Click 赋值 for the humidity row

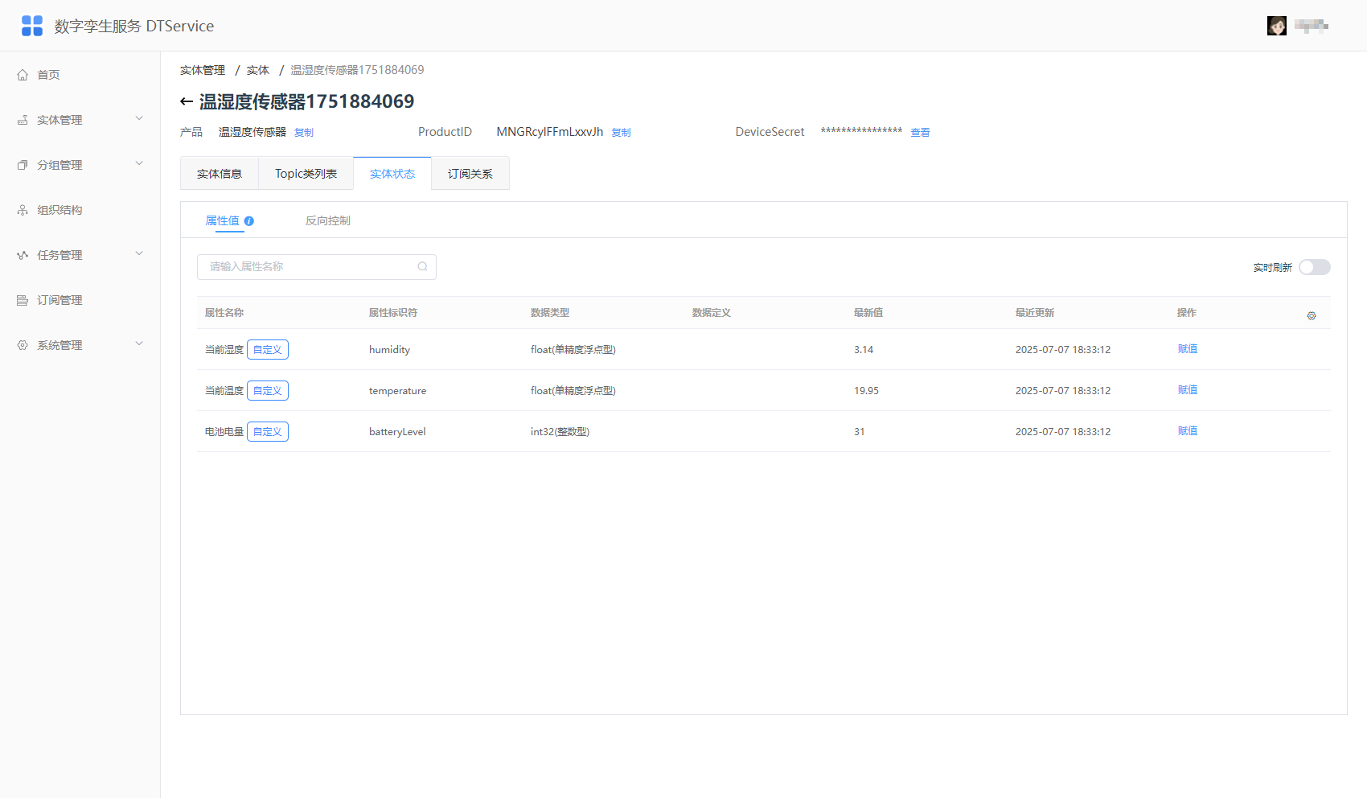[x=1188, y=349]
